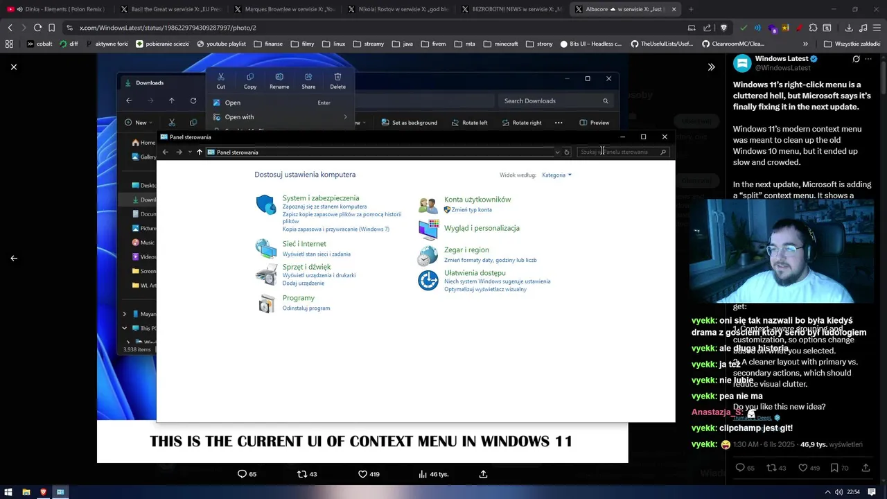Show hidden tray icons chevron
The width and height of the screenshot is (887, 499).
826,492
